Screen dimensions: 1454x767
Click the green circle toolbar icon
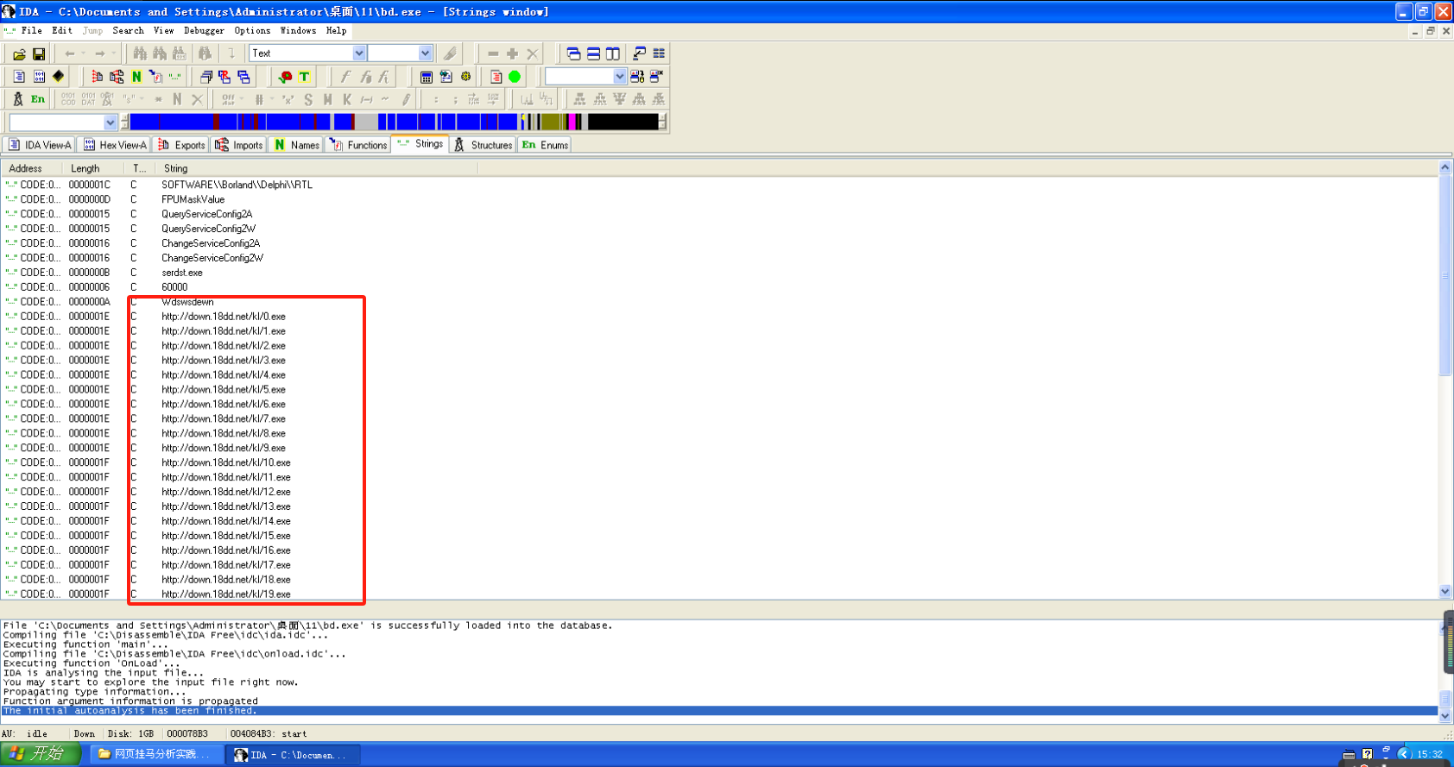click(515, 77)
